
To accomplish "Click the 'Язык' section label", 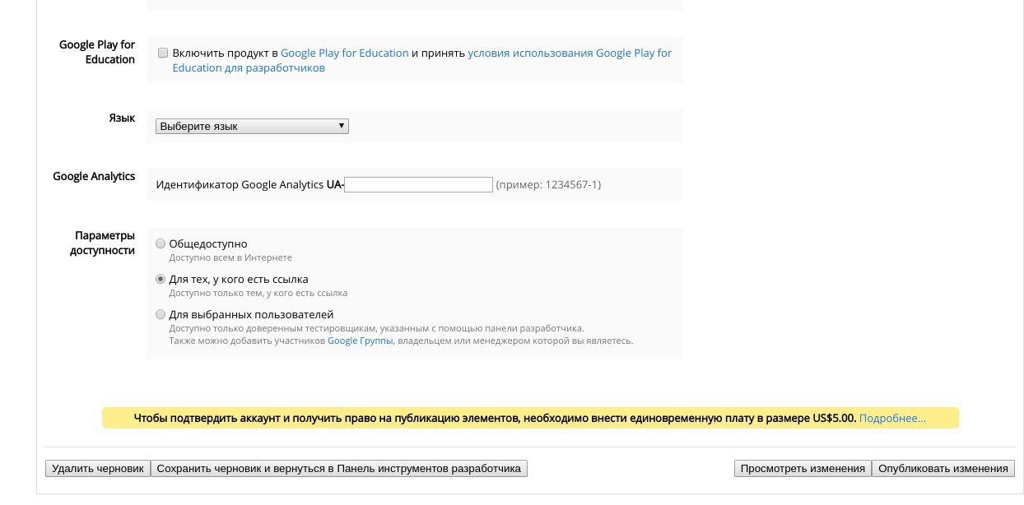I will [x=122, y=118].
